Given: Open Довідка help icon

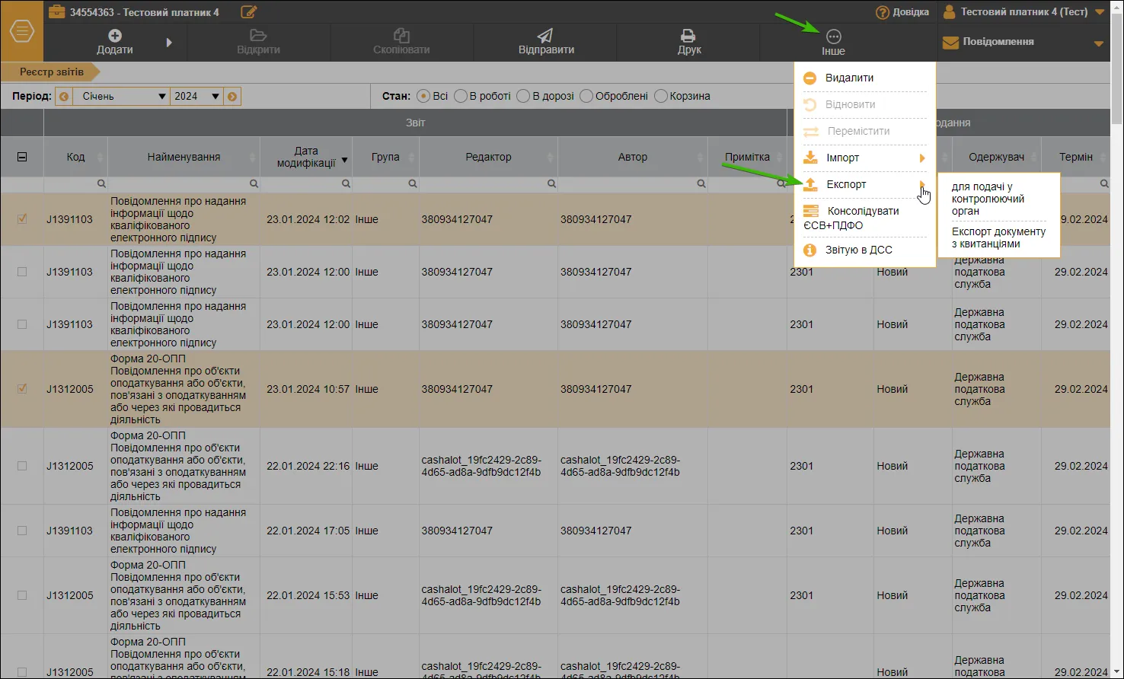Looking at the screenshot, I should coord(883,12).
